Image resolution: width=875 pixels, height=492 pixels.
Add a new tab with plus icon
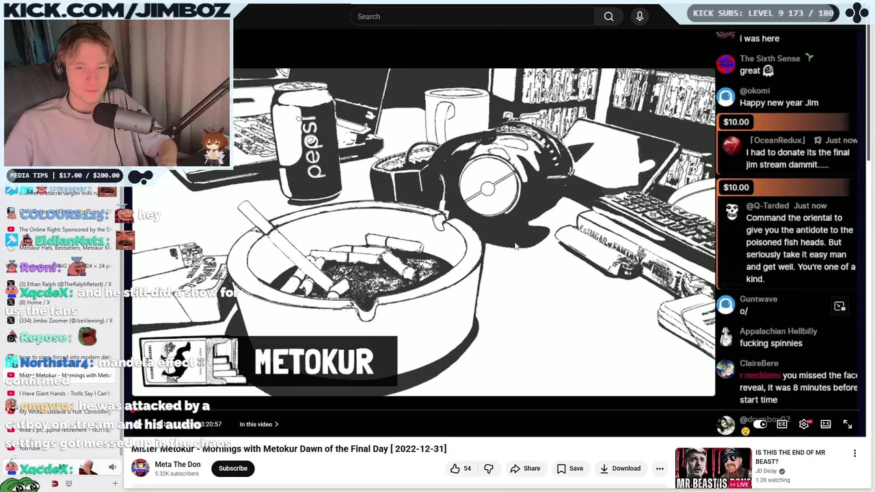pos(115,484)
